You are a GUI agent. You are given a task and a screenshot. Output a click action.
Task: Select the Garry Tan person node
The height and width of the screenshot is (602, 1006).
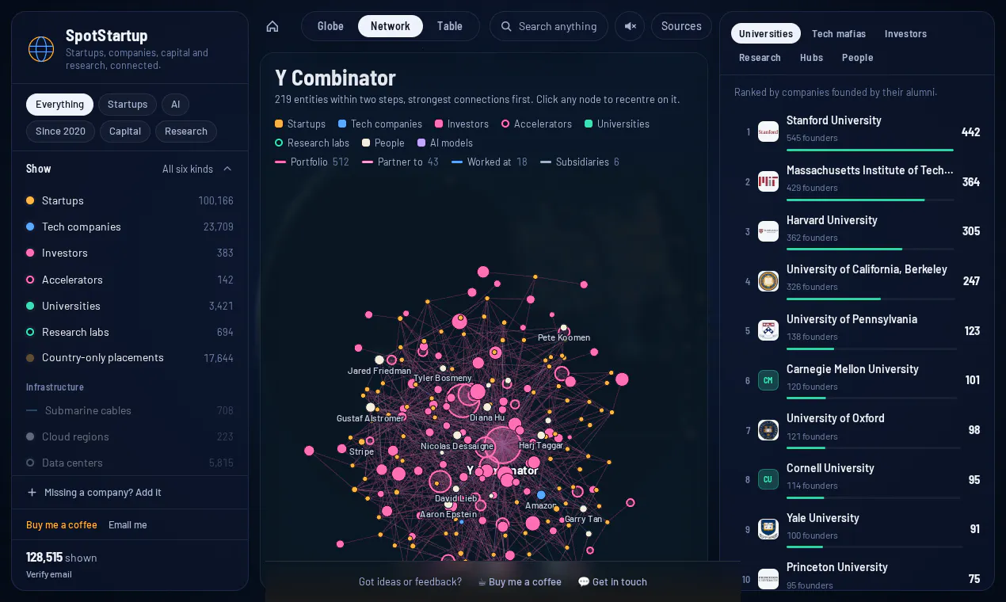[x=583, y=509]
